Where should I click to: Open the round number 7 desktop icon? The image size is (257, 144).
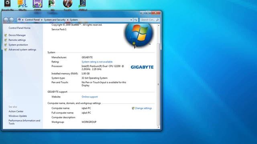coord(67,4)
